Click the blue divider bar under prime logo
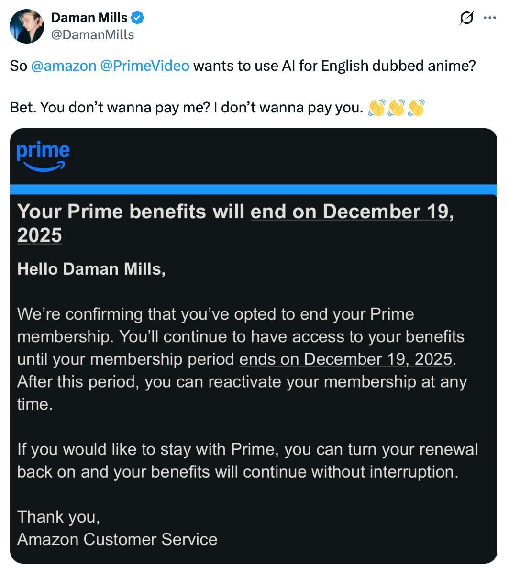509x579 pixels. pos(254,189)
